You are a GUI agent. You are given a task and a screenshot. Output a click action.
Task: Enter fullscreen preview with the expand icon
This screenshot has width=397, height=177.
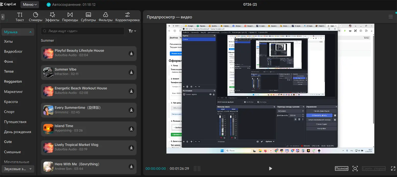pos(393,169)
